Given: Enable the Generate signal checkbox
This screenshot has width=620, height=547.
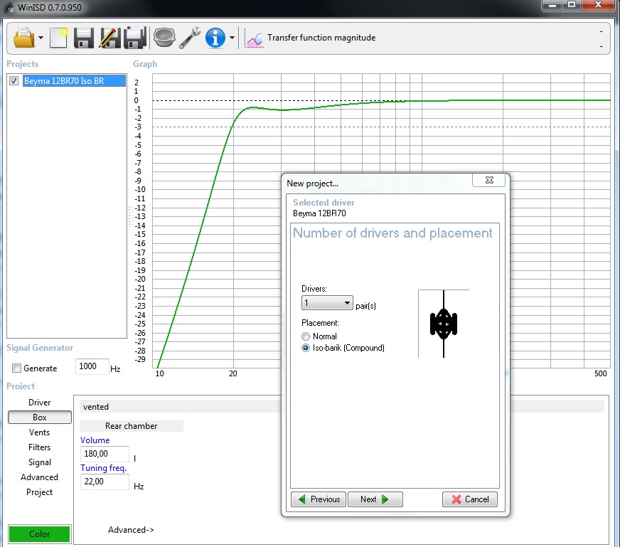Looking at the screenshot, I should (16, 368).
